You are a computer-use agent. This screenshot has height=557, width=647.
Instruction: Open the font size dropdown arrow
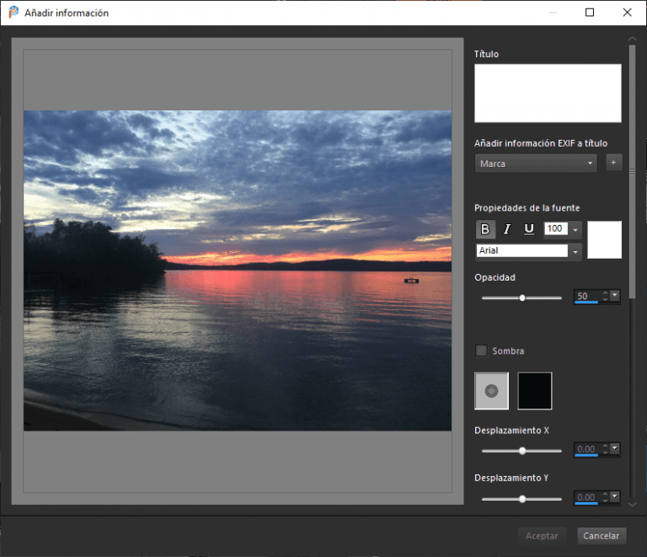tap(575, 229)
